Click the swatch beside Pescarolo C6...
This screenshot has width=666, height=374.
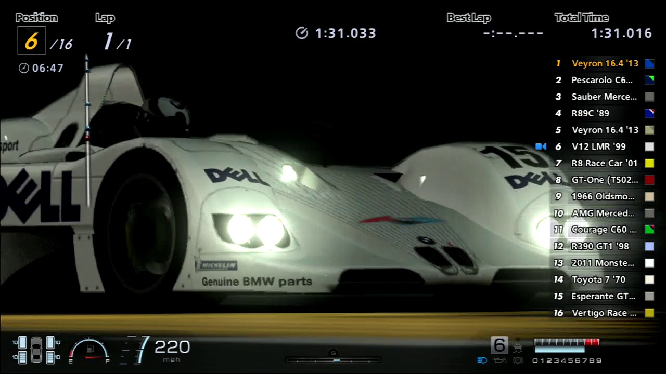[x=649, y=80]
